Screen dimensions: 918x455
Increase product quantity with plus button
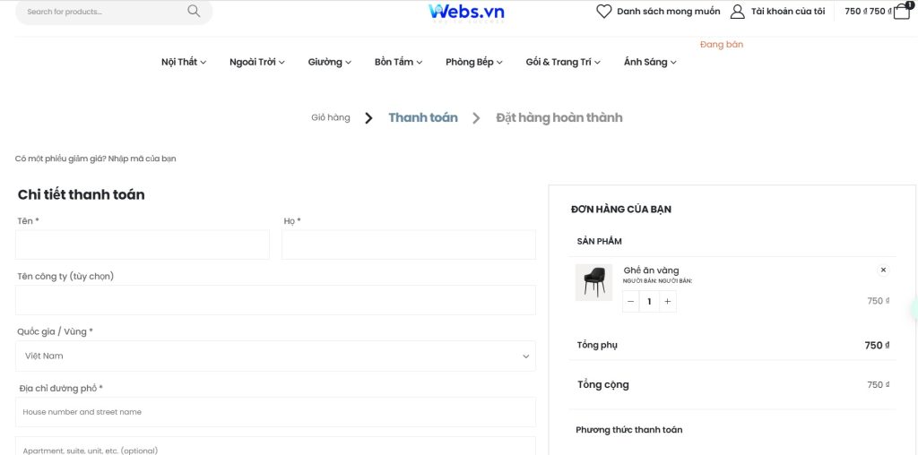[x=667, y=302]
